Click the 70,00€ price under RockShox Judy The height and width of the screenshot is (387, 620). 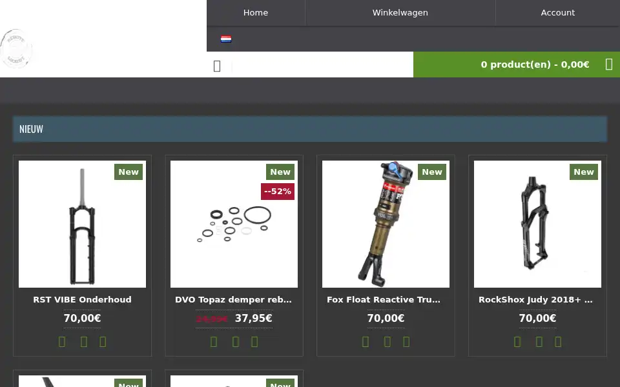tap(538, 318)
